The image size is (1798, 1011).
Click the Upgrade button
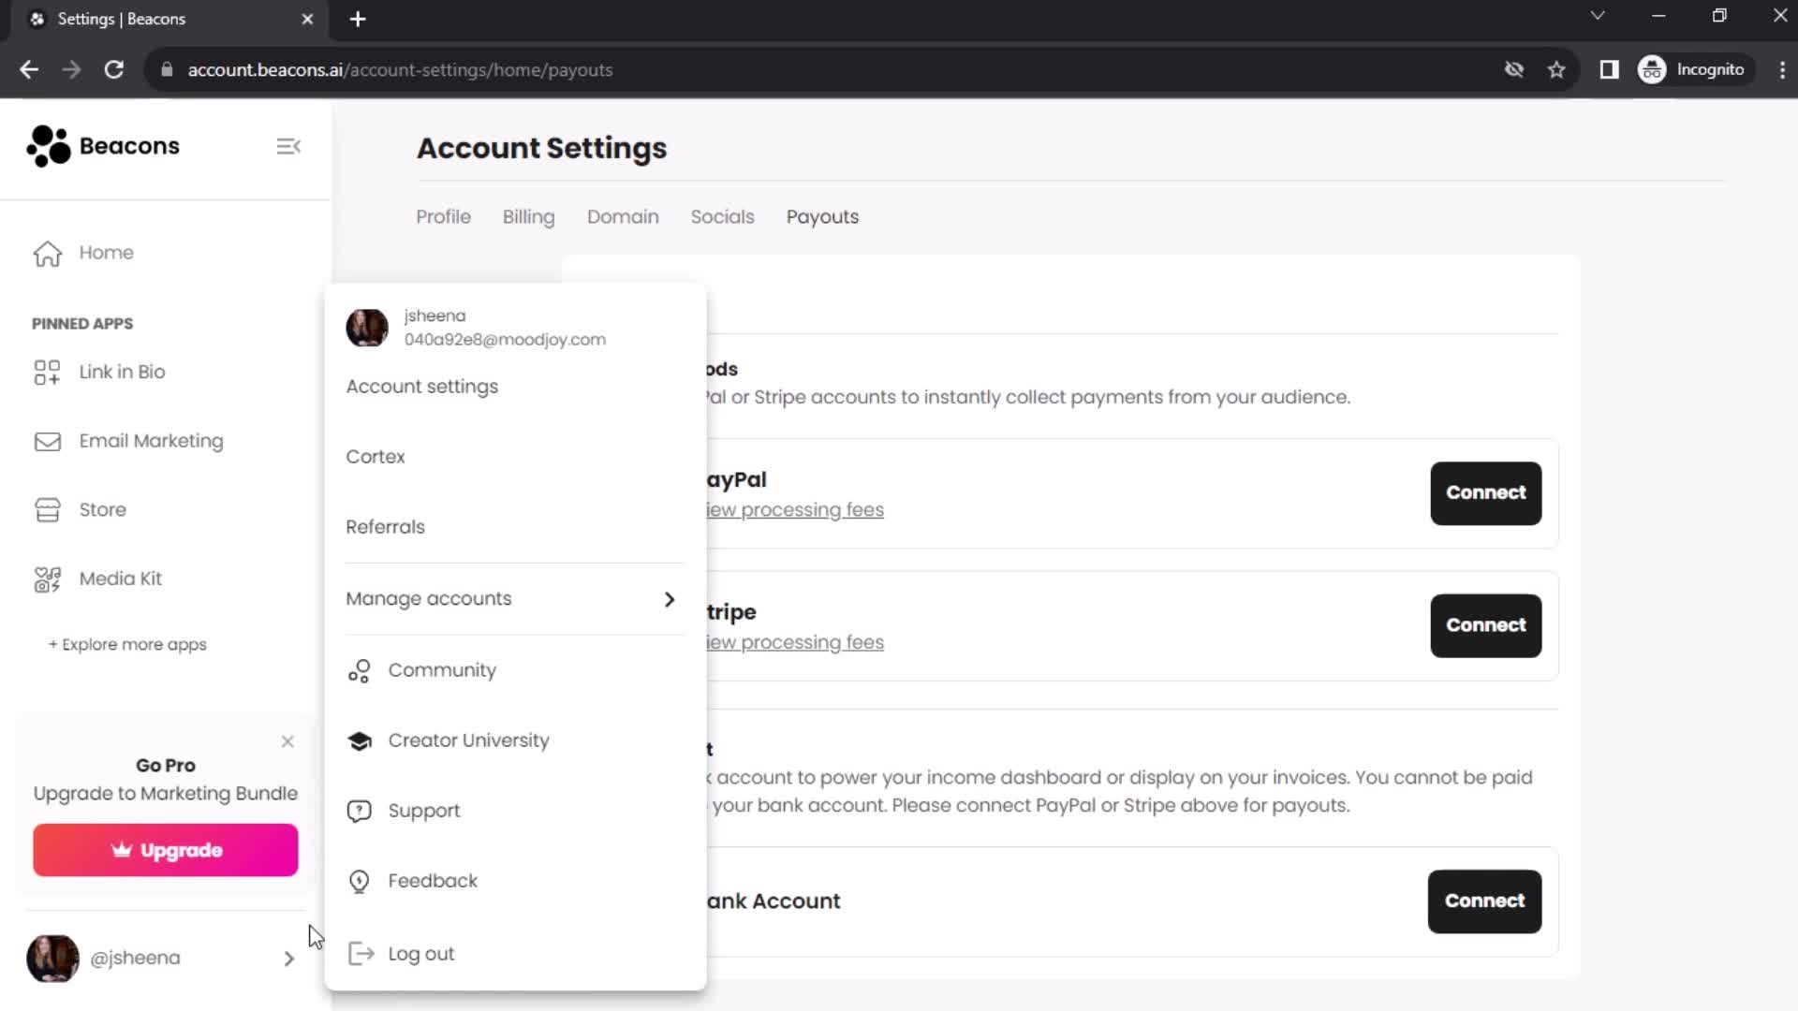(x=166, y=849)
